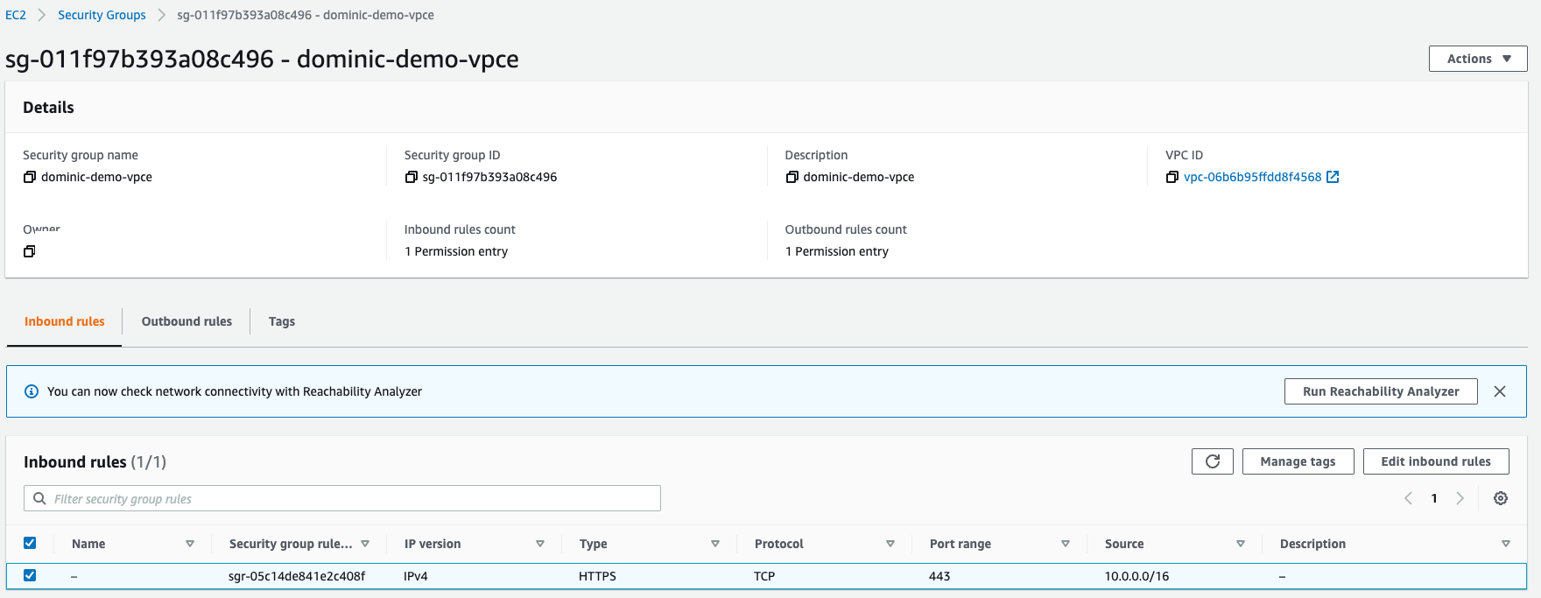
Task: Dismiss the Reachability Analyzer info banner
Action: pos(1499,391)
